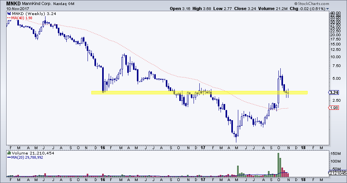
Task: Click the MannKind Corp. company name
Action: [x=37, y=4]
